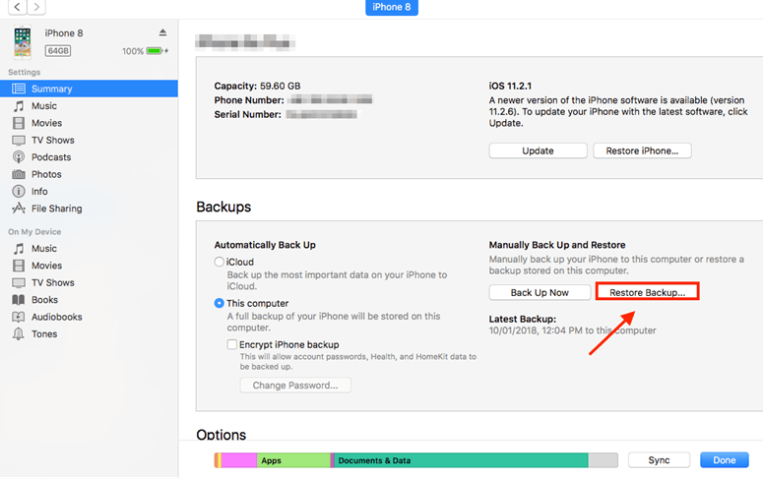Click the Tones label in sidebar

point(44,333)
